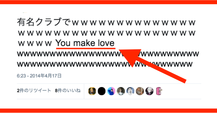Click the bold wwww line directly under You make love
Image resolution: width=217 pixels, height=113 pixels.
(108, 54)
